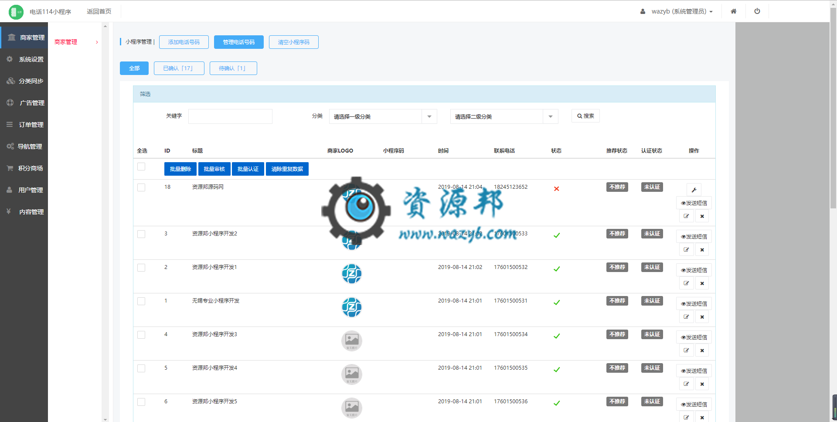Tick the checkbox for 无锡专业小程序开发
Image resolution: width=837 pixels, height=422 pixels.
coord(141,301)
